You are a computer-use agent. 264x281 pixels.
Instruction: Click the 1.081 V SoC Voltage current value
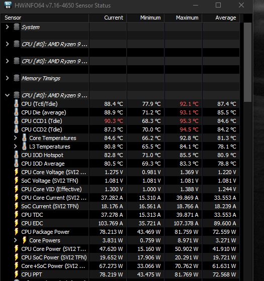click(114, 181)
